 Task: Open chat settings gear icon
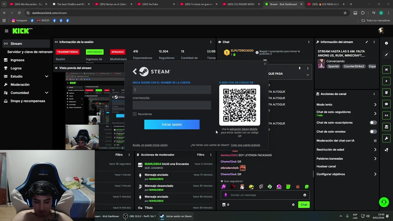point(293,205)
